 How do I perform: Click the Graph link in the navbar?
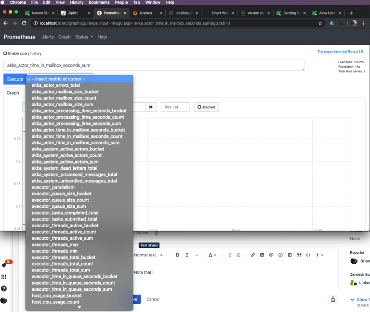65,37
